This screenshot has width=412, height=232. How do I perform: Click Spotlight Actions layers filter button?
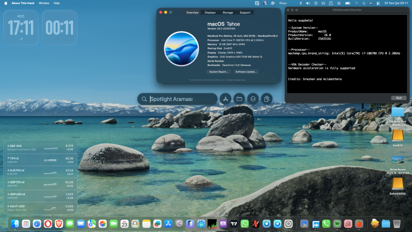click(253, 99)
